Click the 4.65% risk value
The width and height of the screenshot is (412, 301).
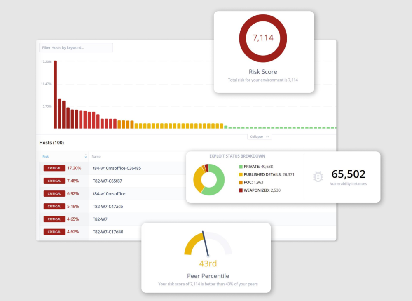[x=73, y=219]
